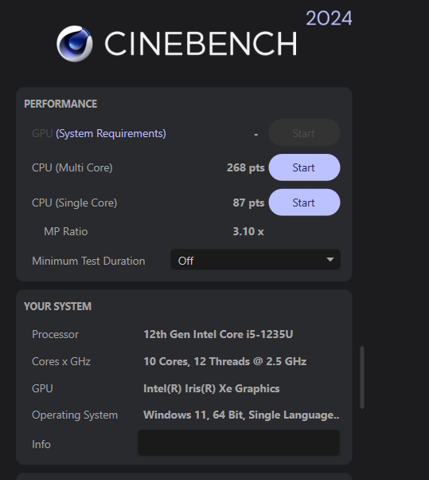Click the Windows 11 operating system value
The image size is (429, 480).
tap(241, 415)
